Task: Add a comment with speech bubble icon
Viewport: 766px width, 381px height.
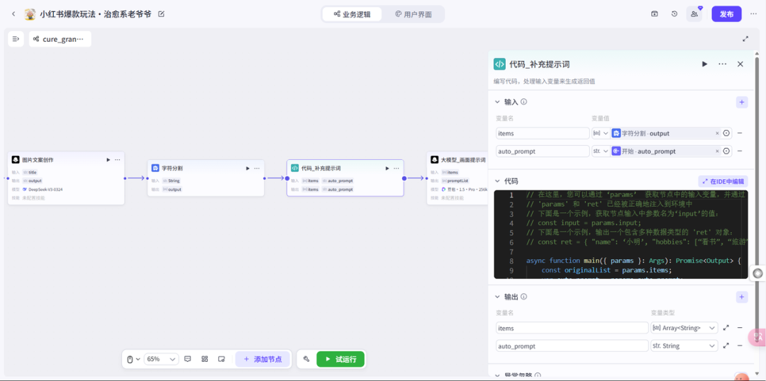Action: point(187,359)
